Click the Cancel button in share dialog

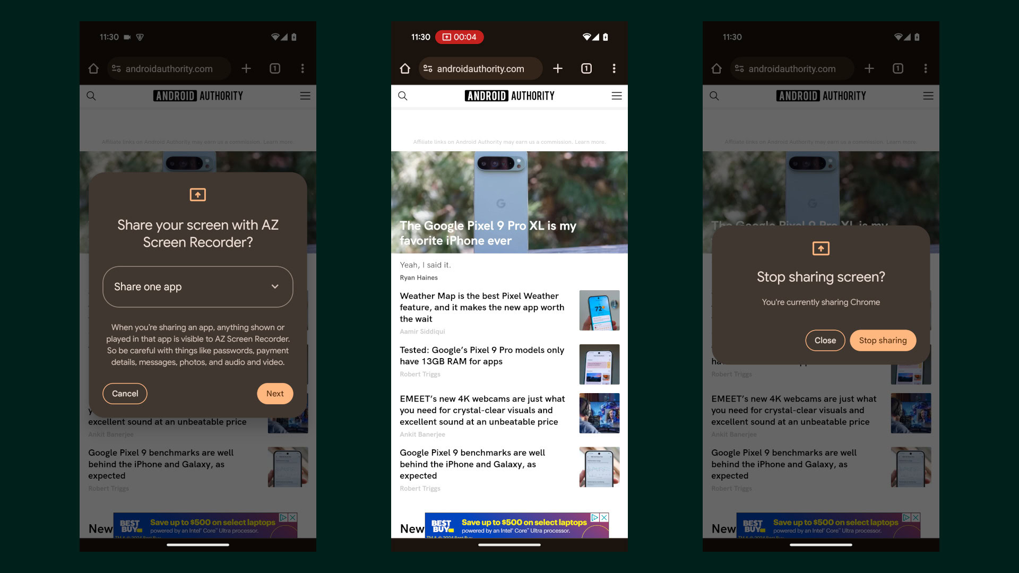(x=125, y=393)
